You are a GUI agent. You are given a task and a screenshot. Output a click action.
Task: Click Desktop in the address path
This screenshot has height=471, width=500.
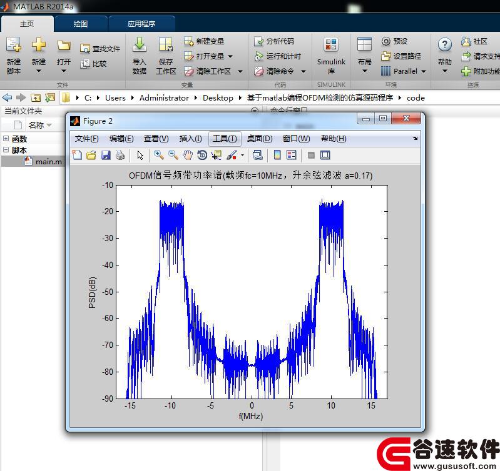218,97
